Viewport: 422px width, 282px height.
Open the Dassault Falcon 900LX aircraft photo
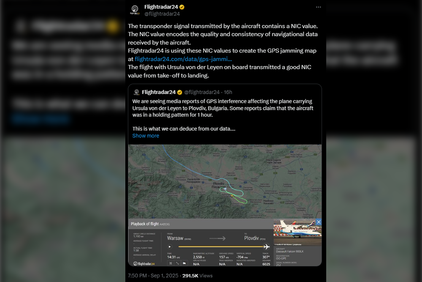(298, 233)
